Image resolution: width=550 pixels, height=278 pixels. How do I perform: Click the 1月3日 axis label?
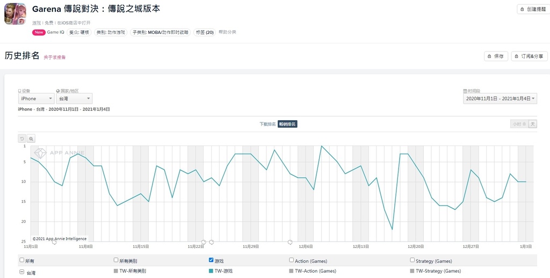pyautogui.click(x=526, y=247)
